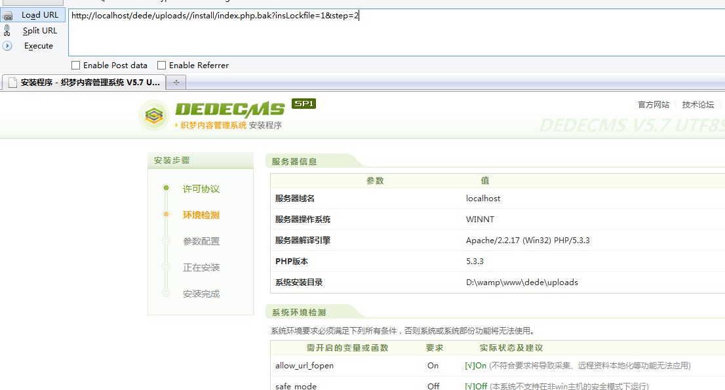Viewport: 725px width, 390px height.
Task: Click the 织梦内容管理系统 subtitle text
Action: (x=214, y=125)
